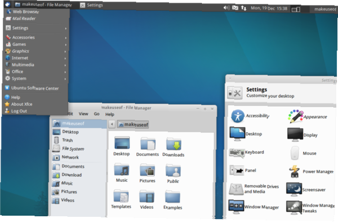Open the Screensaver settings icon
338x222 pixels.
[294, 189]
